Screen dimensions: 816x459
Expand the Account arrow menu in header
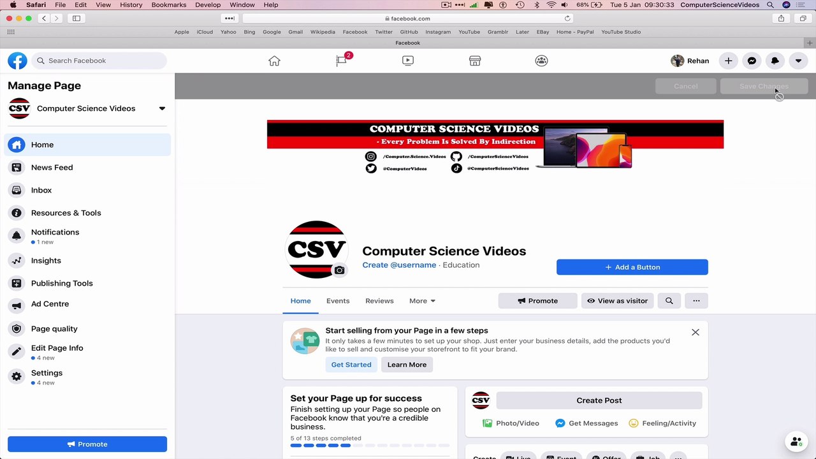(x=798, y=61)
